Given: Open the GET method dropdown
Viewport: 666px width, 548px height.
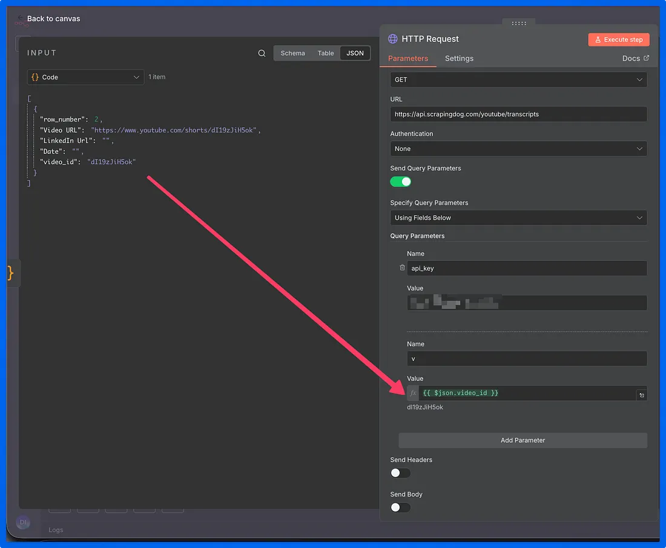Looking at the screenshot, I should click(x=518, y=79).
